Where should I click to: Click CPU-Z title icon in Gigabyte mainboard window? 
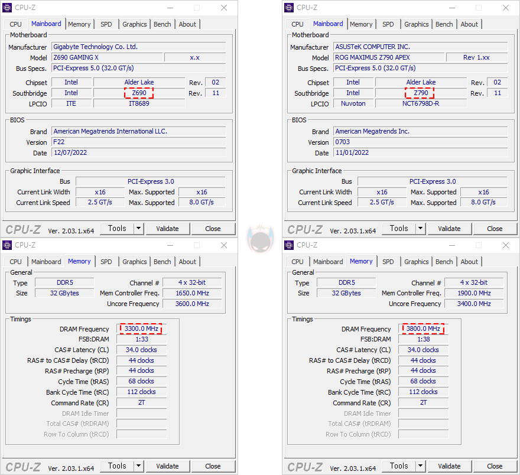click(7, 8)
